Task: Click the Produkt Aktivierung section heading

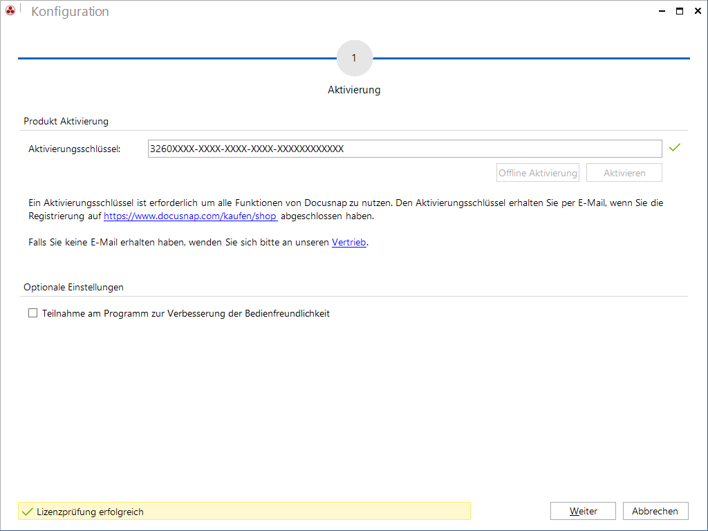Action: click(66, 121)
